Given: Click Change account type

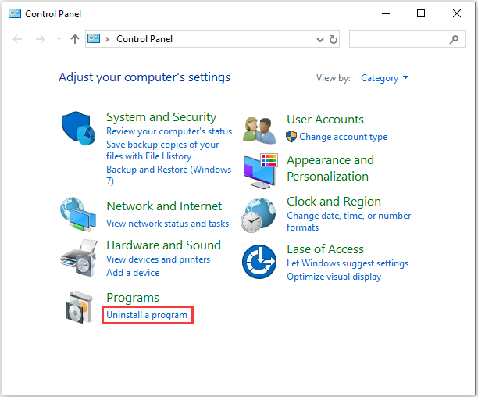Looking at the screenshot, I should [343, 137].
